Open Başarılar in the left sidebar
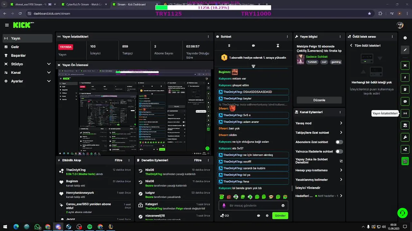The image size is (412, 231). point(27,56)
